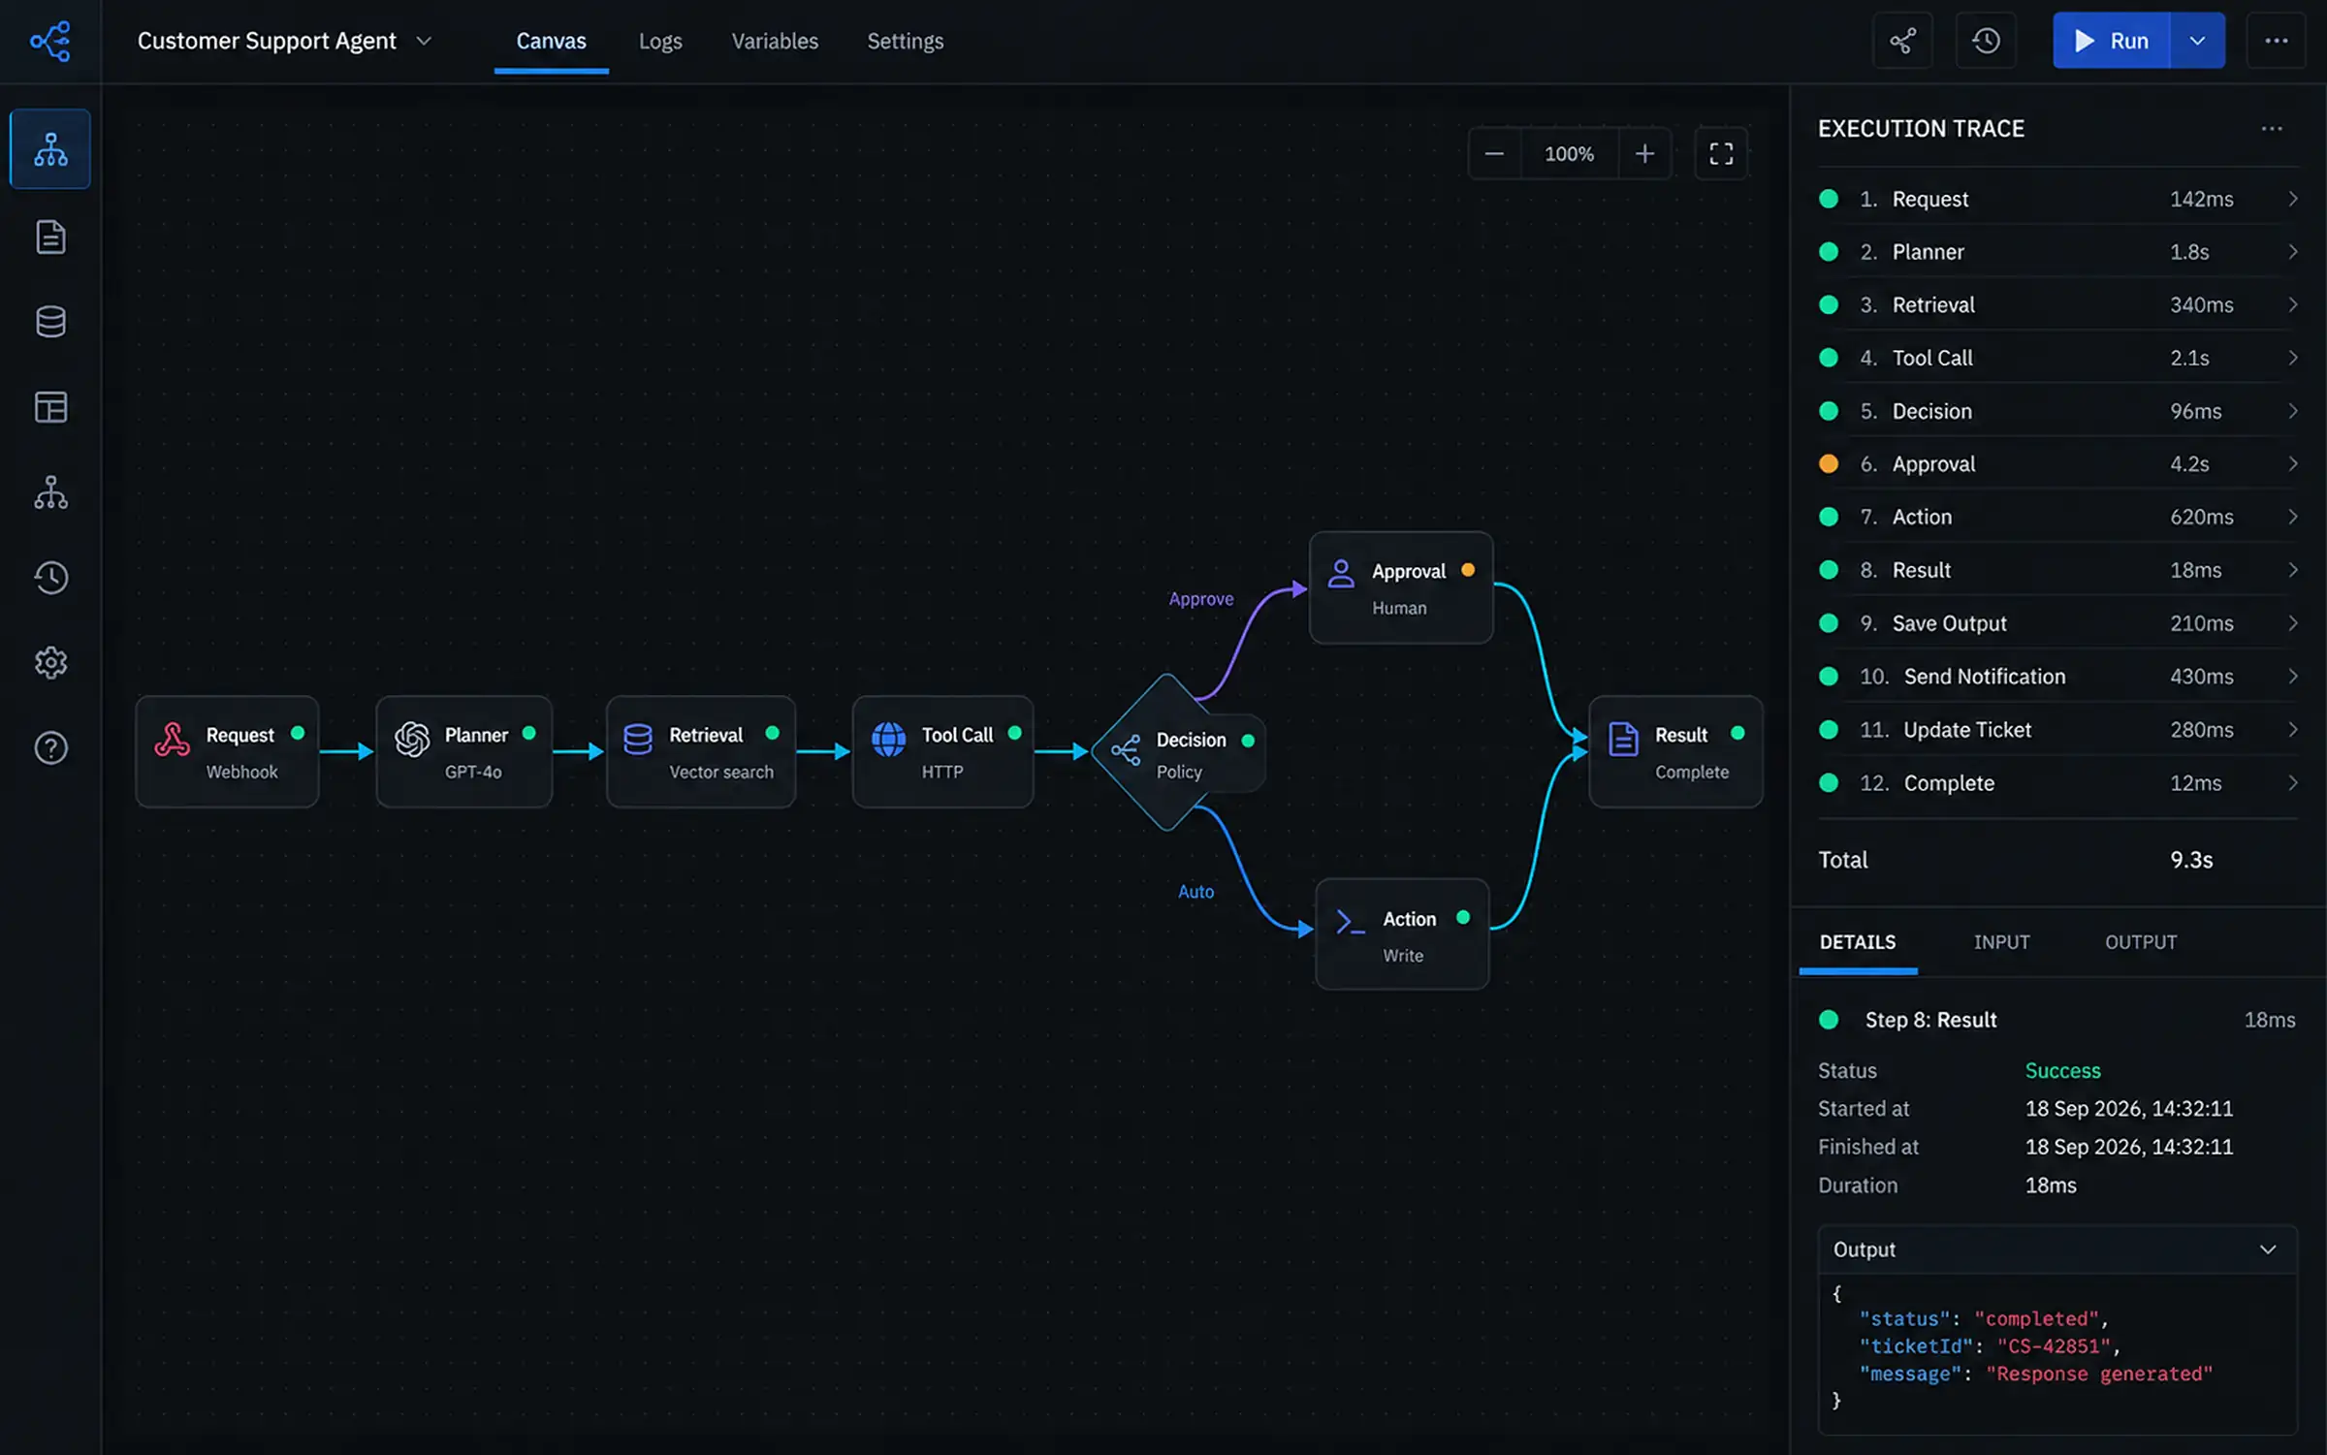This screenshot has width=2327, height=1455.
Task: Click the Run button
Action: (x=2111, y=41)
